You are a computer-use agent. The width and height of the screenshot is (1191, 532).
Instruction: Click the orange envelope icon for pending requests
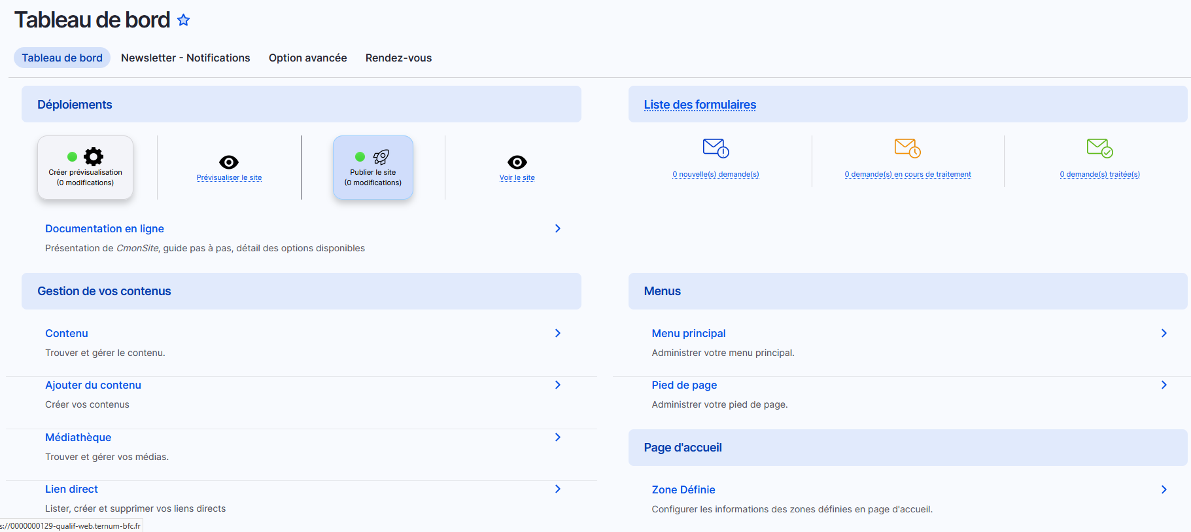907,148
